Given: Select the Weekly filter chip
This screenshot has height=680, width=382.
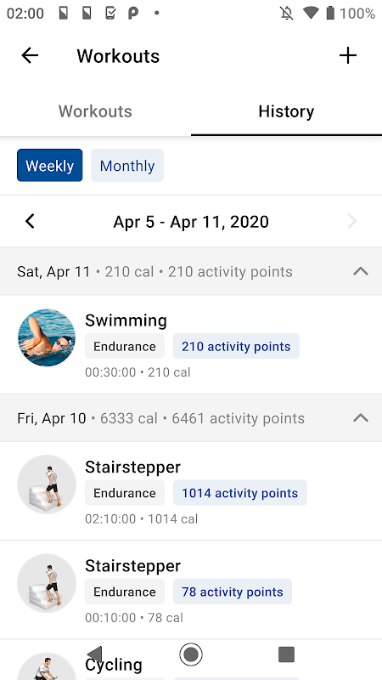Looking at the screenshot, I should point(50,165).
